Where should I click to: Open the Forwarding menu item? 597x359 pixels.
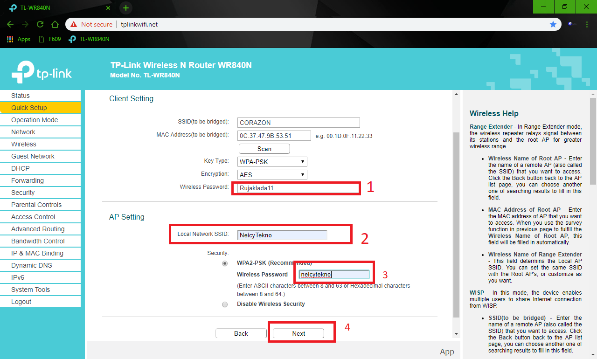[40, 180]
